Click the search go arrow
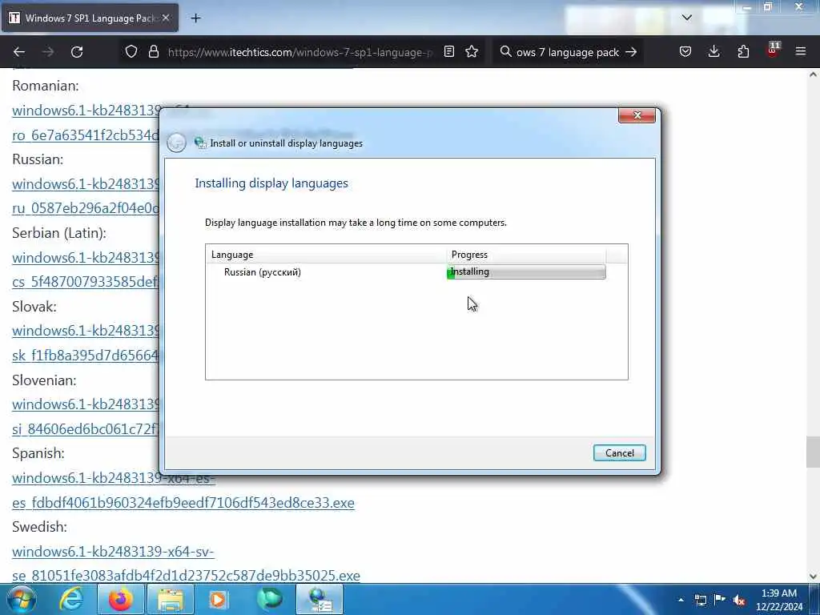Viewport: 820px width, 615px height. [631, 52]
